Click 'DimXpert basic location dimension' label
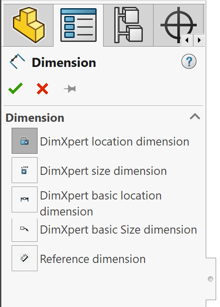The image size is (220, 307). tap(101, 204)
